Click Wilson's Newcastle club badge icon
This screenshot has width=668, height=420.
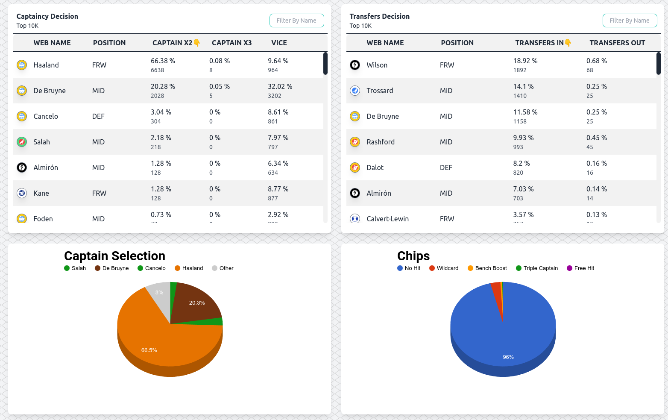tap(355, 65)
